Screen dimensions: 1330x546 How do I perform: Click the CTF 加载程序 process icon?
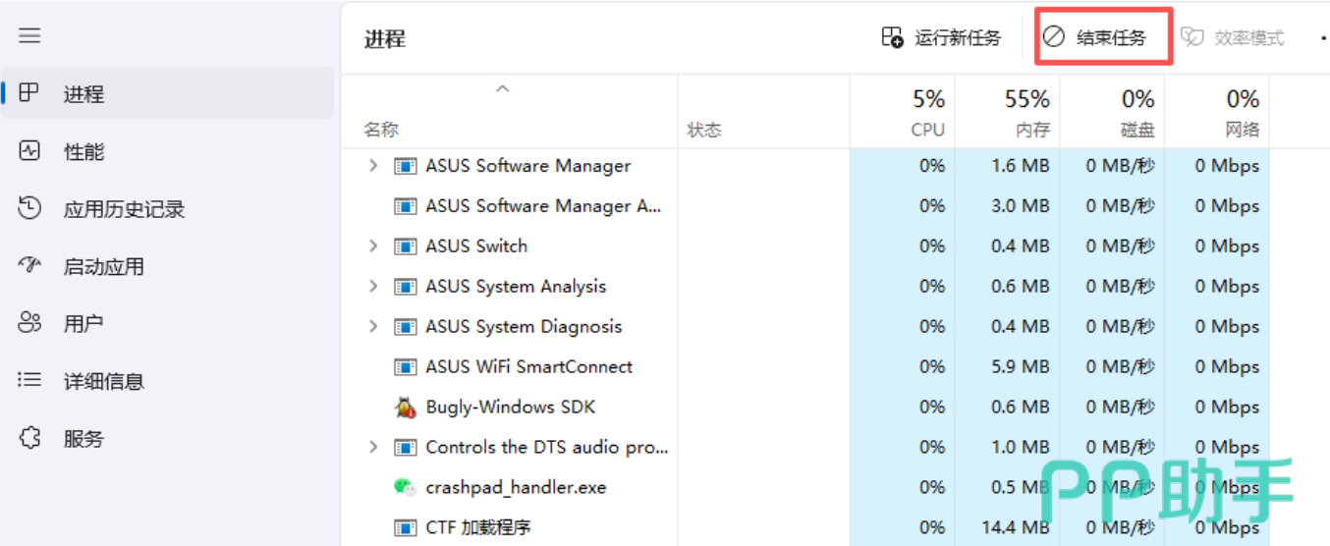404,527
